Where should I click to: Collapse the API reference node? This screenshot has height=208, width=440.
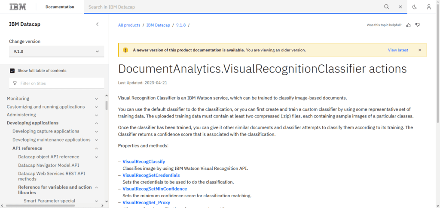point(97,148)
